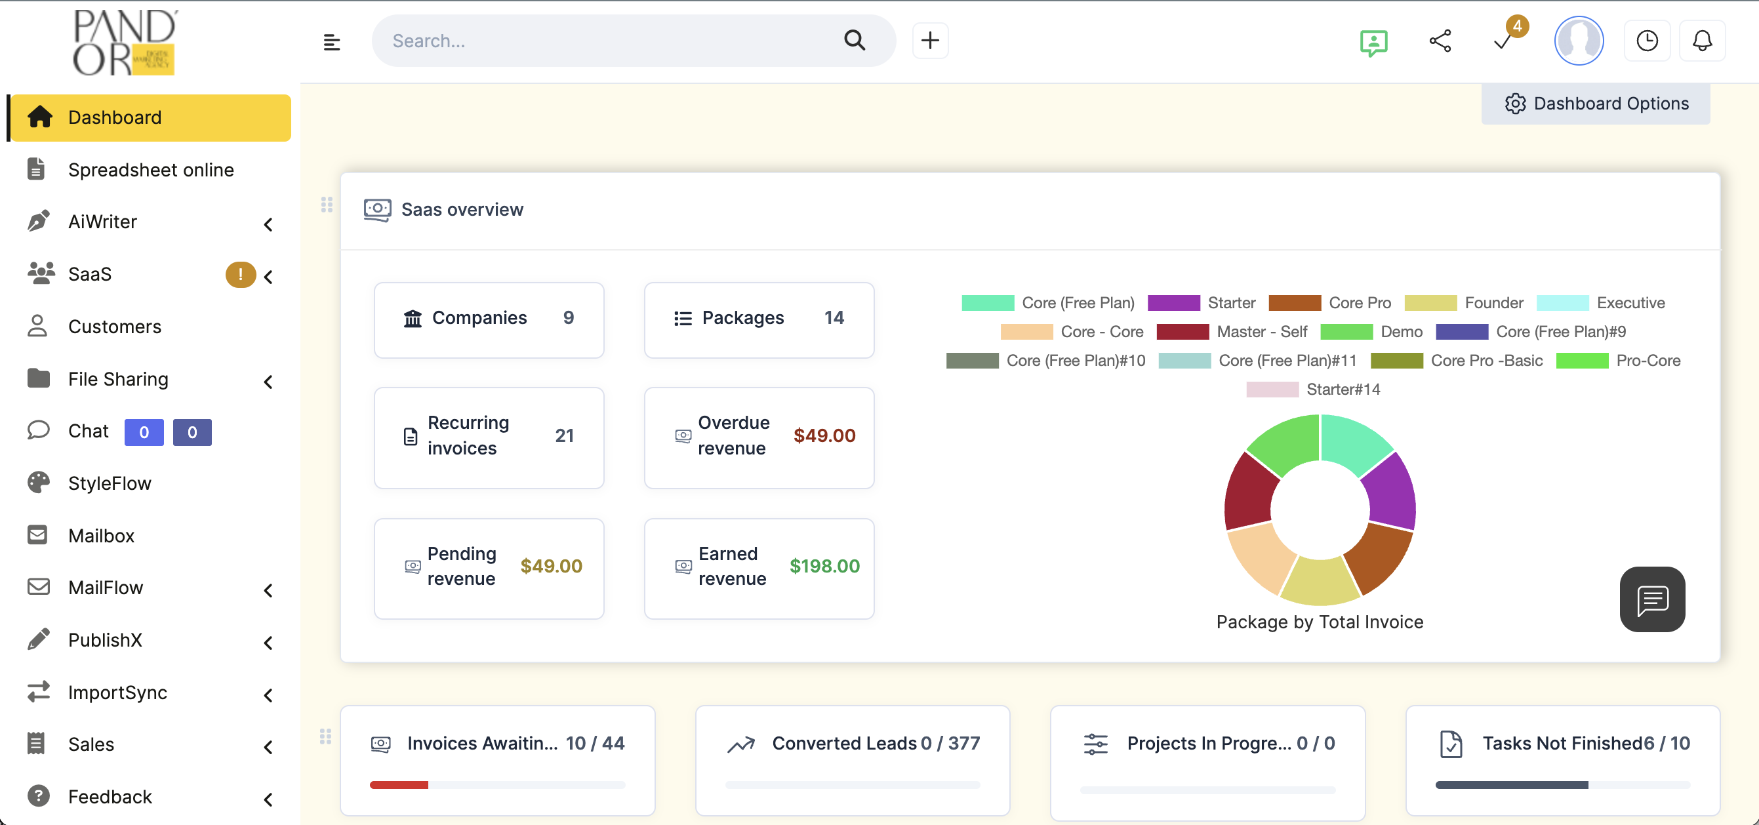Open Dashboard Options
This screenshot has width=1759, height=825.
(1595, 104)
